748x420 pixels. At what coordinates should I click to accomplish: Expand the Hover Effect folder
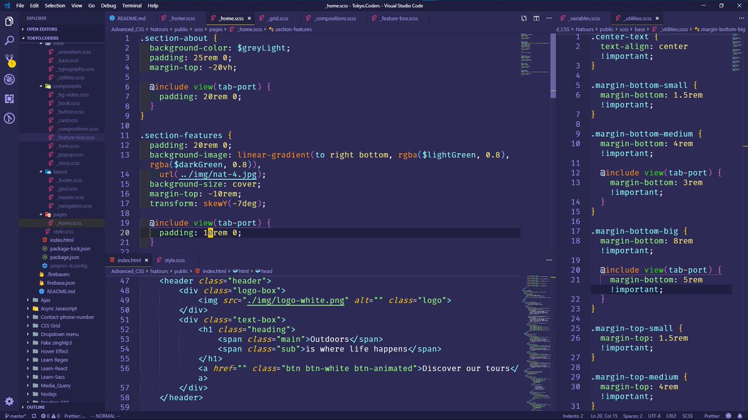[62, 352]
